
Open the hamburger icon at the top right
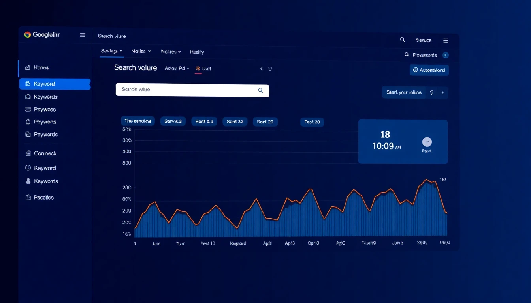[x=446, y=40]
